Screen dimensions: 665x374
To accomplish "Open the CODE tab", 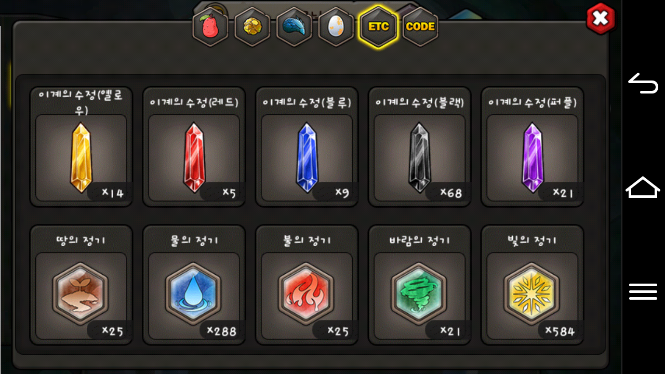I will point(420,27).
